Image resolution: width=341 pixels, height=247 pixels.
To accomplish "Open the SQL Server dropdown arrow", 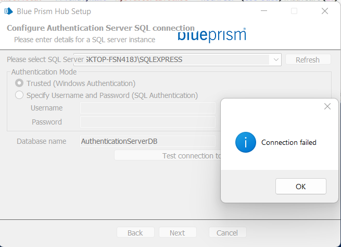I will pos(276,59).
